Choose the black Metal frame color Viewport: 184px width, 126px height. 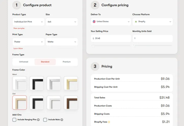pyautogui.click(x=37, y=83)
